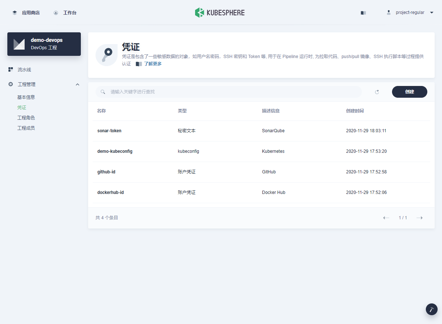Open notifications icon in the top bar
The width and height of the screenshot is (442, 324).
pyautogui.click(x=363, y=12)
